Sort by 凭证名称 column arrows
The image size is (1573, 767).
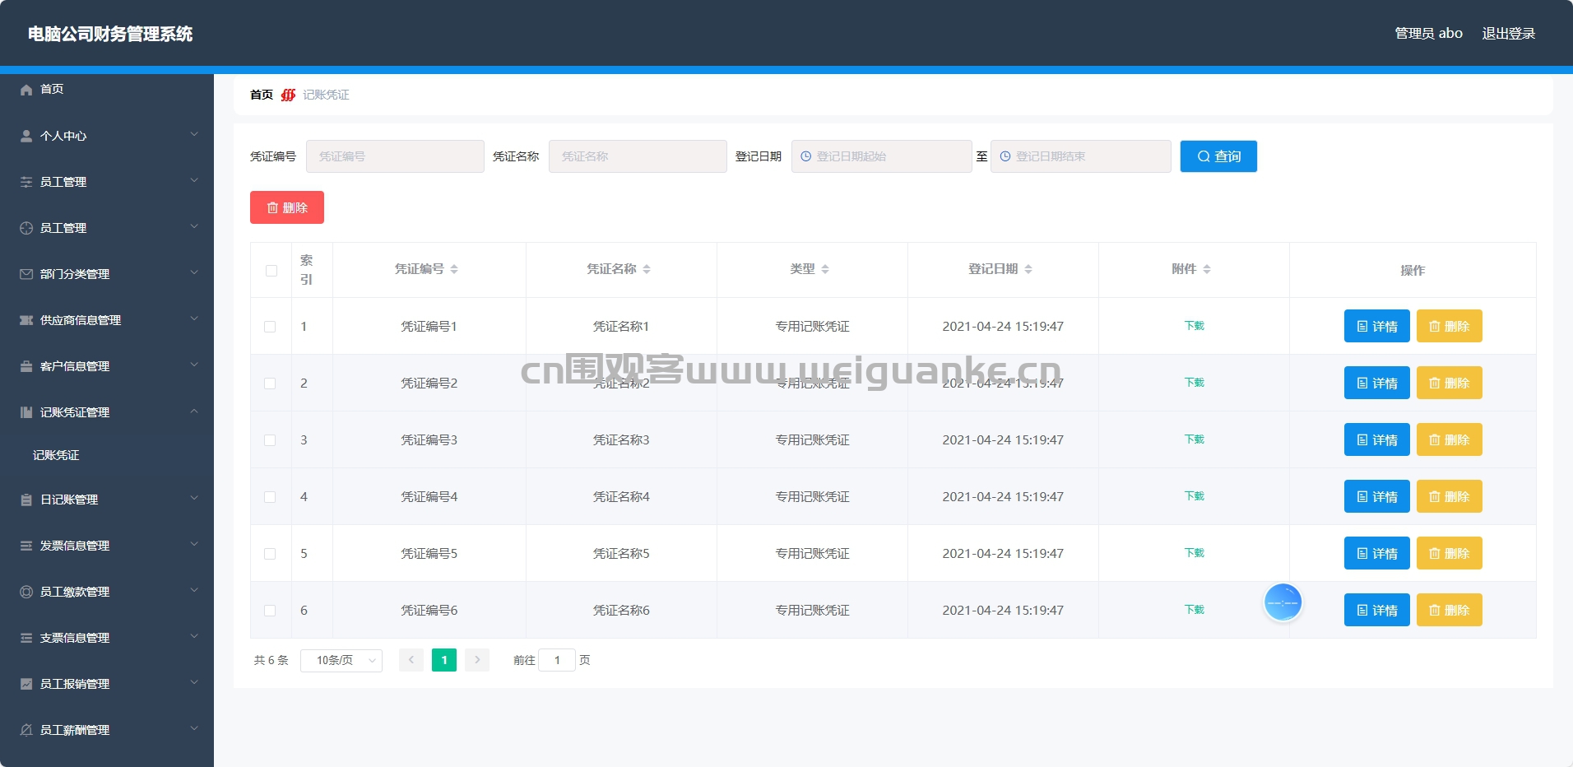point(647,269)
